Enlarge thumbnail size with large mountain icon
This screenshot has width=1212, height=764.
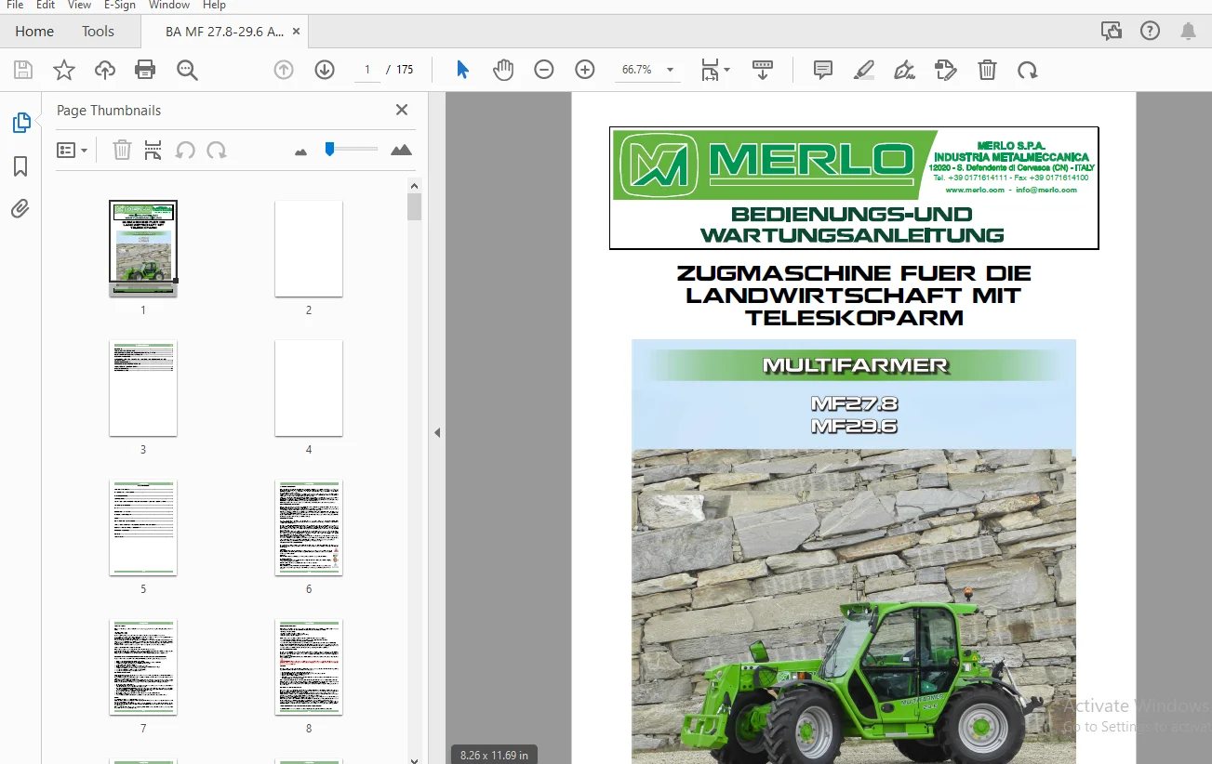click(x=401, y=150)
